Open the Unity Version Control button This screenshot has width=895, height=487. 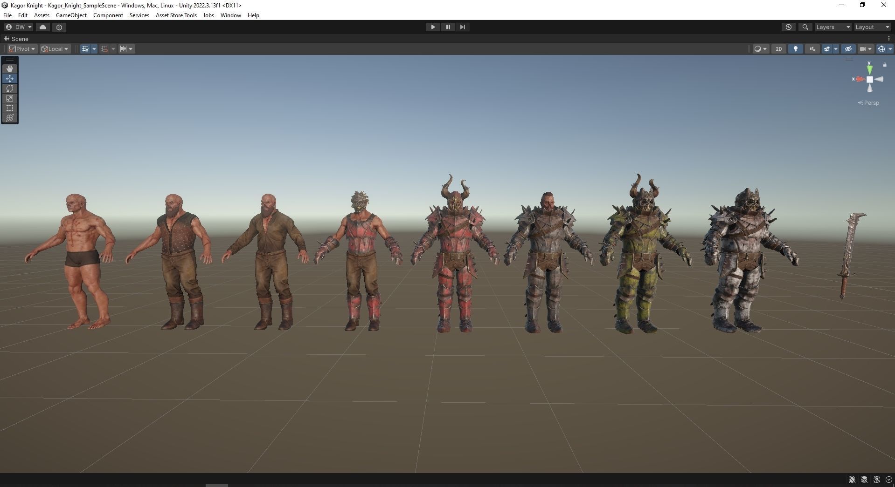click(59, 27)
